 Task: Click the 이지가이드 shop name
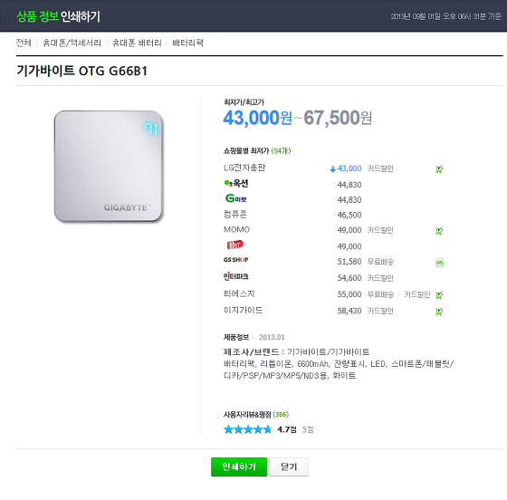pyautogui.click(x=244, y=310)
